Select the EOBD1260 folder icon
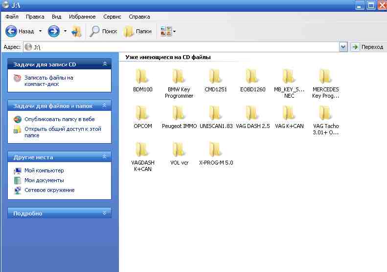This screenshot has height=272, width=387. [252, 76]
